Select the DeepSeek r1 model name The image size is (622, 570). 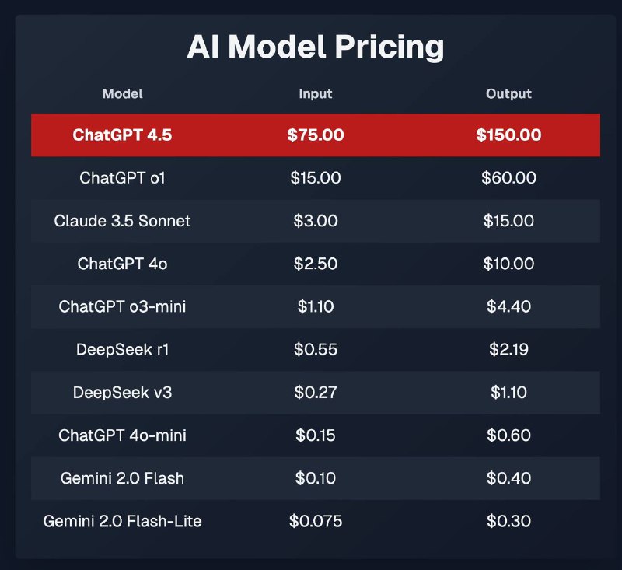click(122, 349)
